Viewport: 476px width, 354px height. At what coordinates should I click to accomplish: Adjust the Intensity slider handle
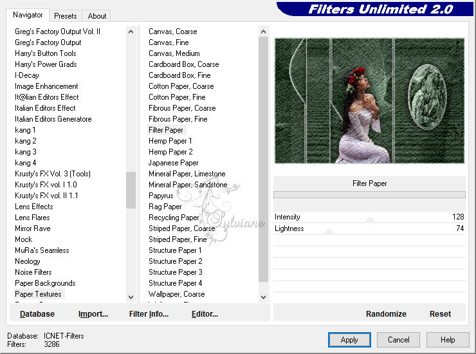369,219
